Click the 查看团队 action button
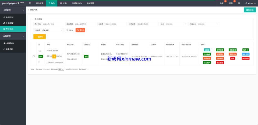This screenshot has height=125, width=258. [220, 54]
